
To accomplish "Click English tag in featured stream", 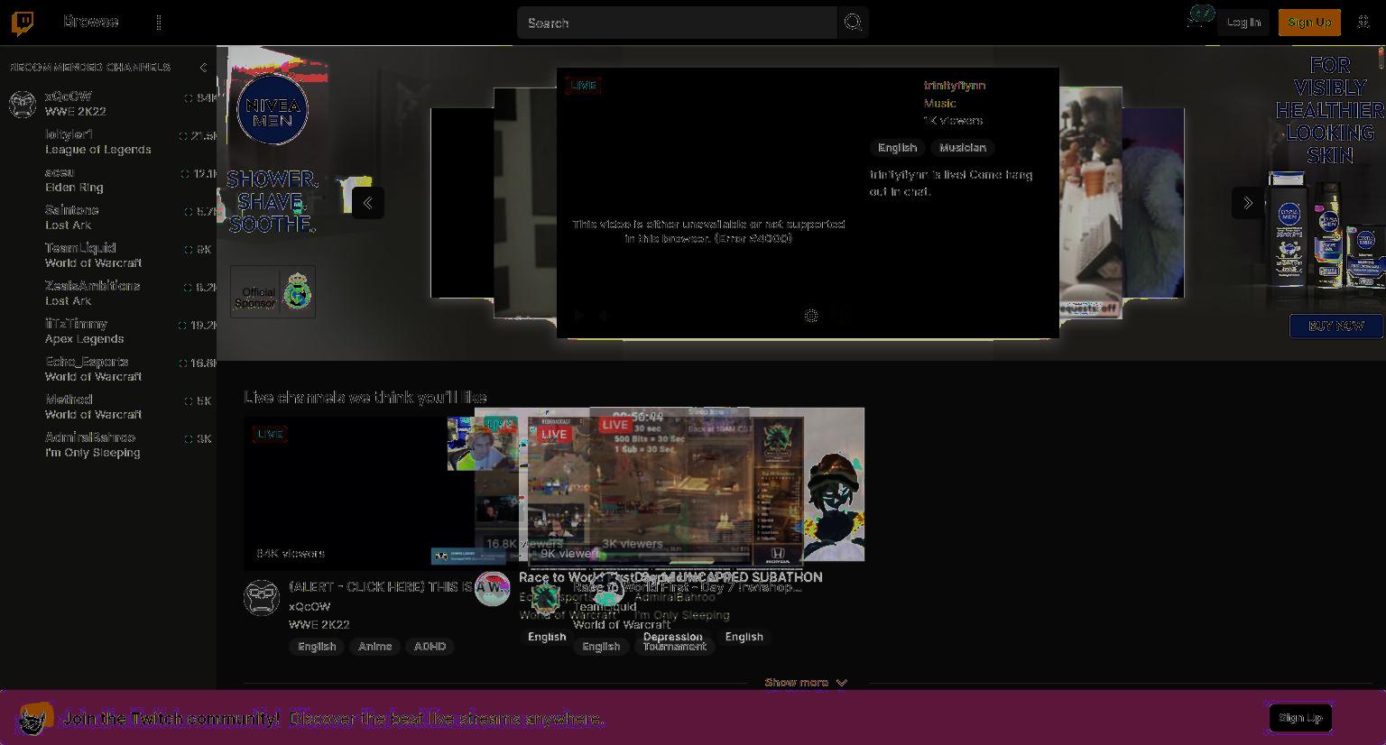I will coord(897,148).
